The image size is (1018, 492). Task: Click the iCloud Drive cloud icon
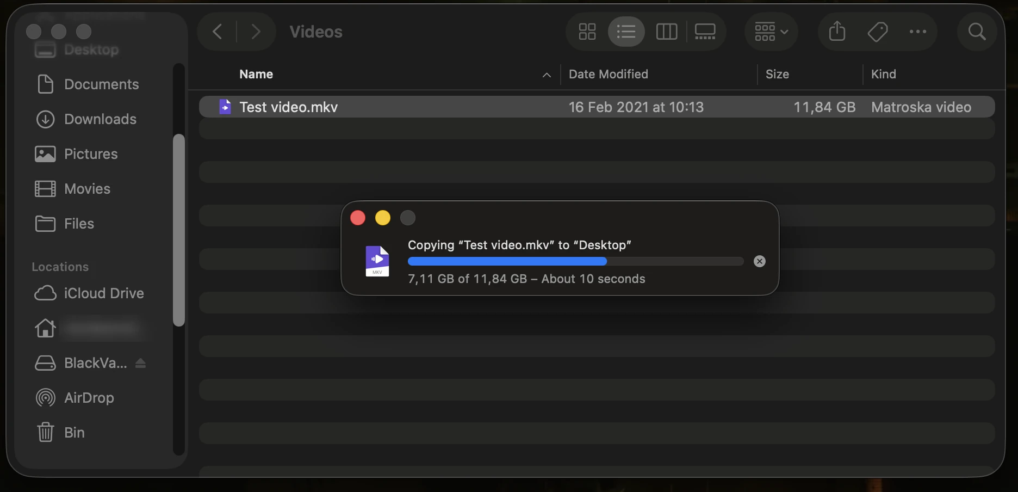click(45, 293)
